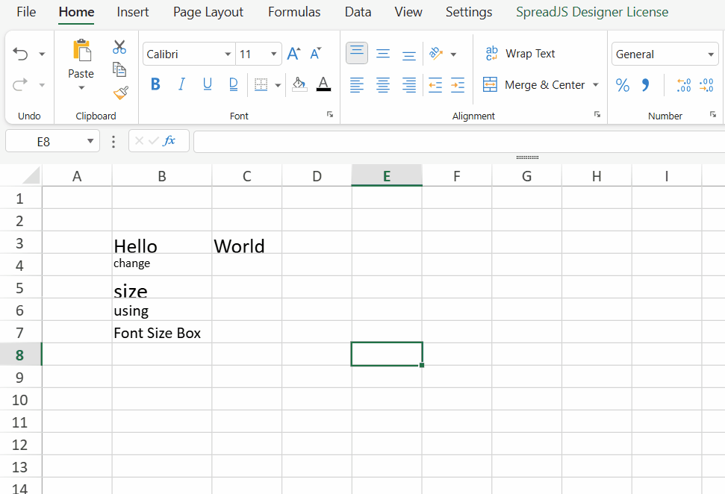Click the Redo arrow icon
Image resolution: width=725 pixels, height=494 pixels.
(20, 84)
